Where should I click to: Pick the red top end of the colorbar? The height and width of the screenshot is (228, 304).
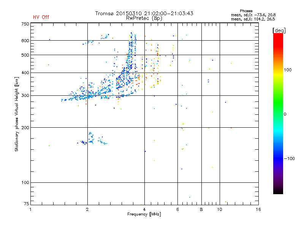point(278,35)
